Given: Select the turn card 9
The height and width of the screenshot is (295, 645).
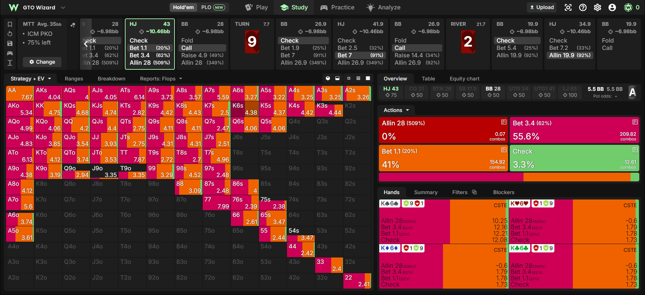Looking at the screenshot, I should click(x=252, y=42).
